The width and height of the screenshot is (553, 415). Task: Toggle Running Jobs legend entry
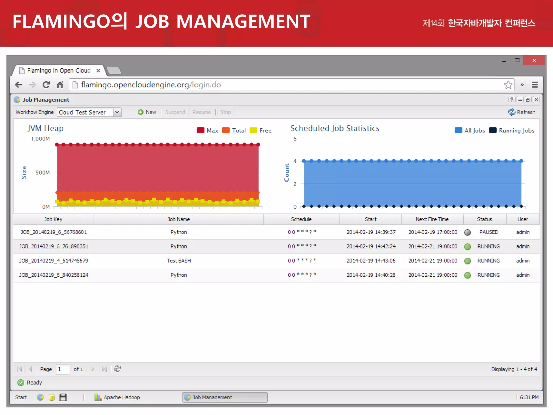[x=512, y=130]
